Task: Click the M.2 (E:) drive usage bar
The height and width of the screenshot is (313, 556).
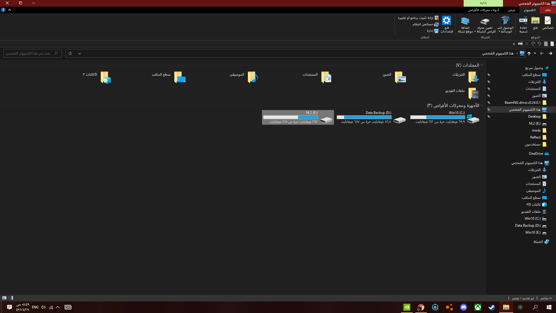Action: point(290,117)
